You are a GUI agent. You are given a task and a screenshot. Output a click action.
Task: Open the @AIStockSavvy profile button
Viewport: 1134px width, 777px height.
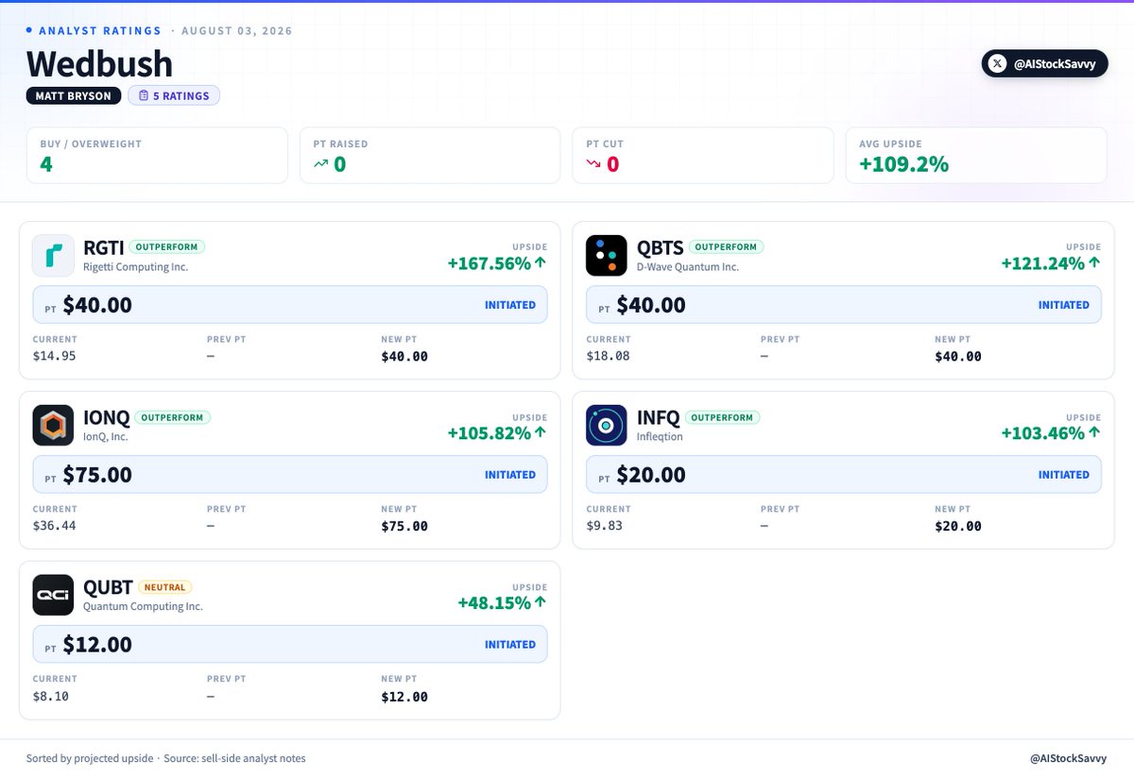pyautogui.click(x=1044, y=63)
